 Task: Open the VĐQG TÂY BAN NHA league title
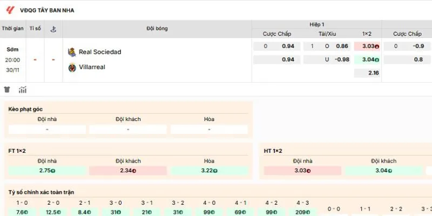click(47, 10)
